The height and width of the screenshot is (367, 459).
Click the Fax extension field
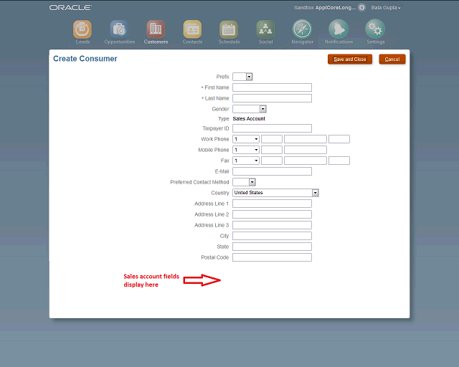click(x=339, y=161)
